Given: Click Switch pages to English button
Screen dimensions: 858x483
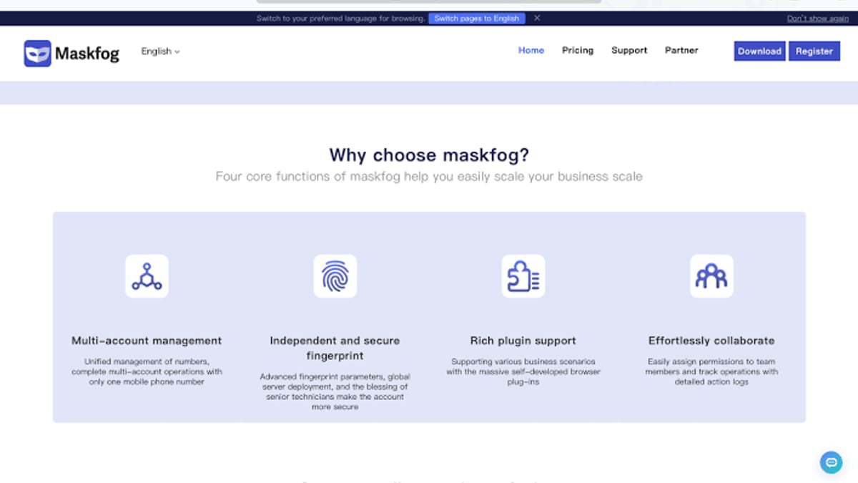Looking at the screenshot, I should pos(477,18).
